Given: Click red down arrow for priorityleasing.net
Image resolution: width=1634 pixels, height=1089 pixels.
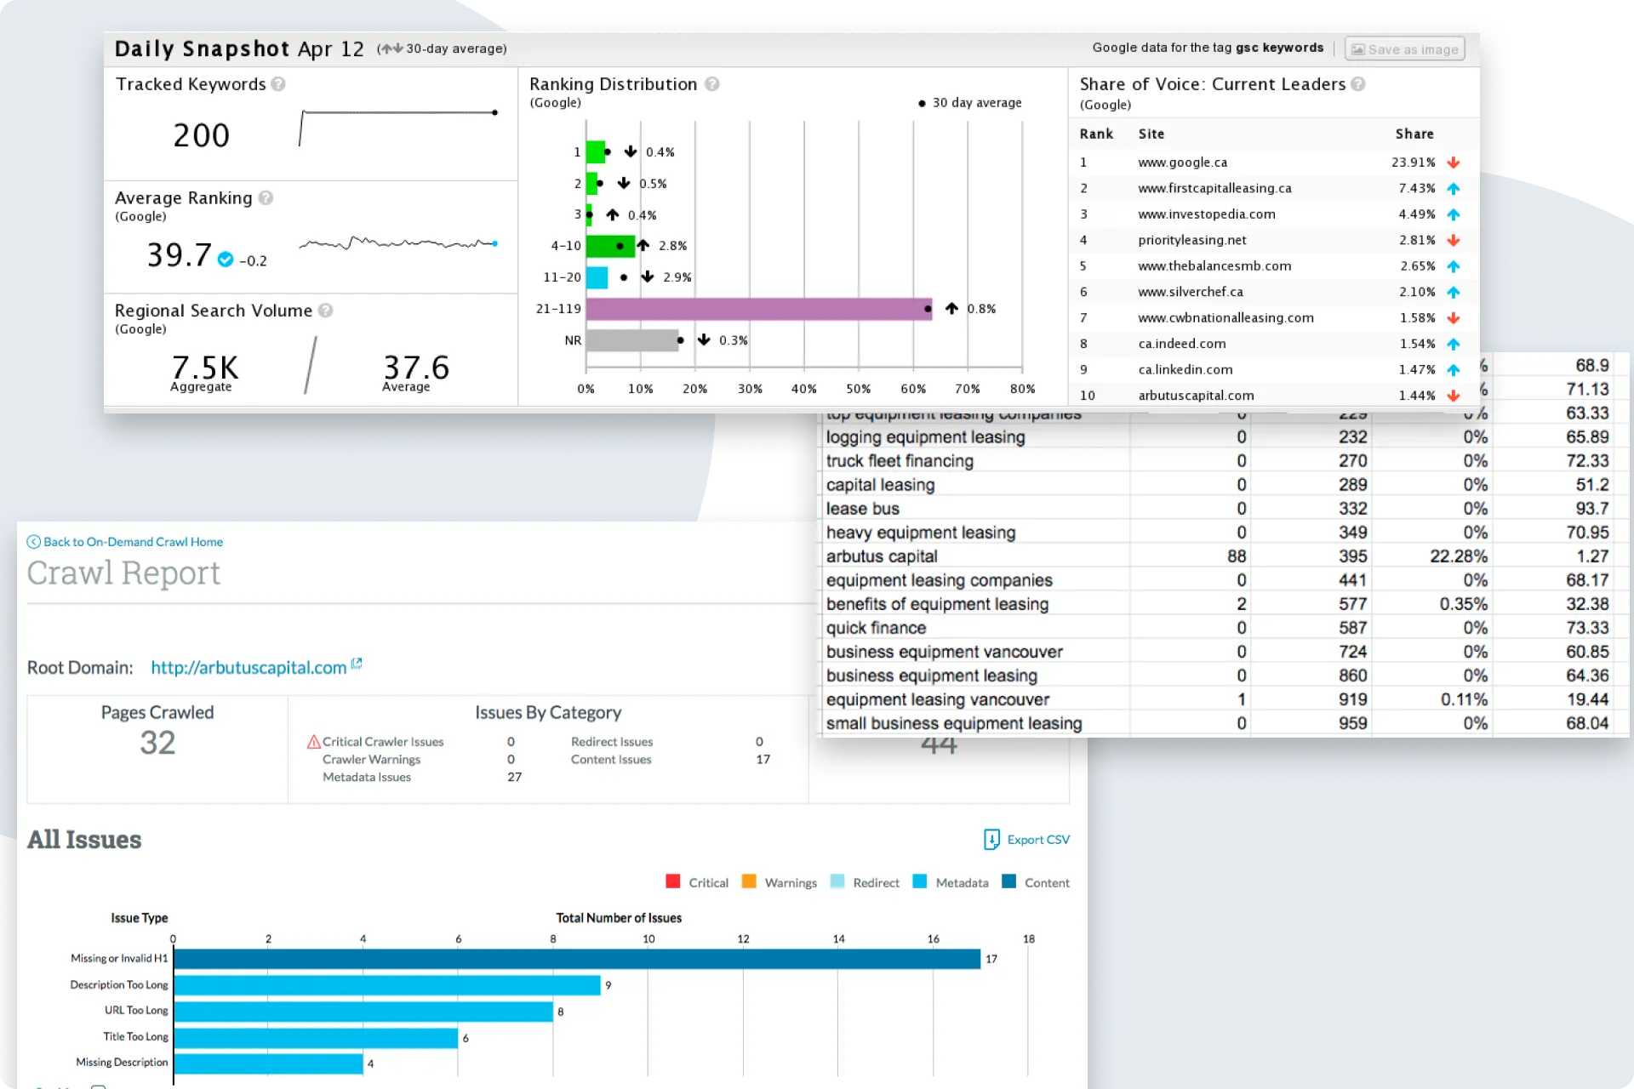Looking at the screenshot, I should pos(1454,241).
